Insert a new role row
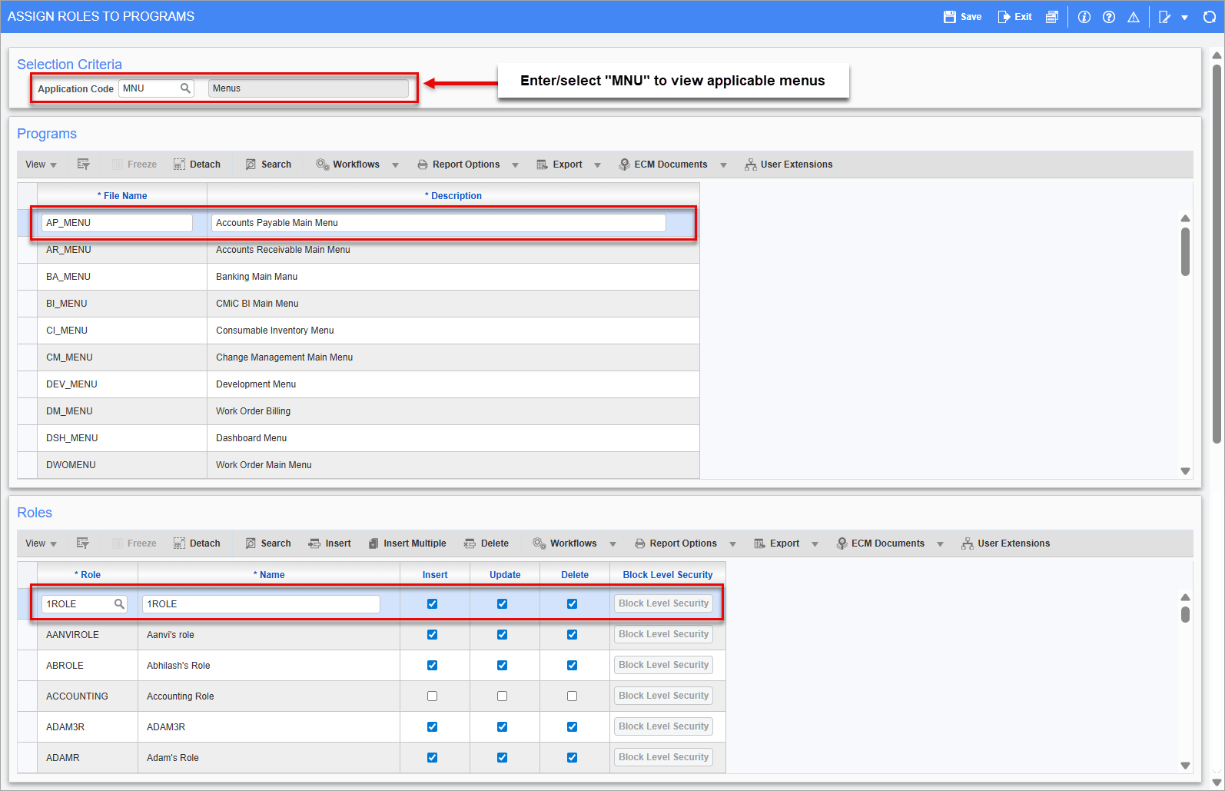Image resolution: width=1225 pixels, height=791 pixels. 330,543
